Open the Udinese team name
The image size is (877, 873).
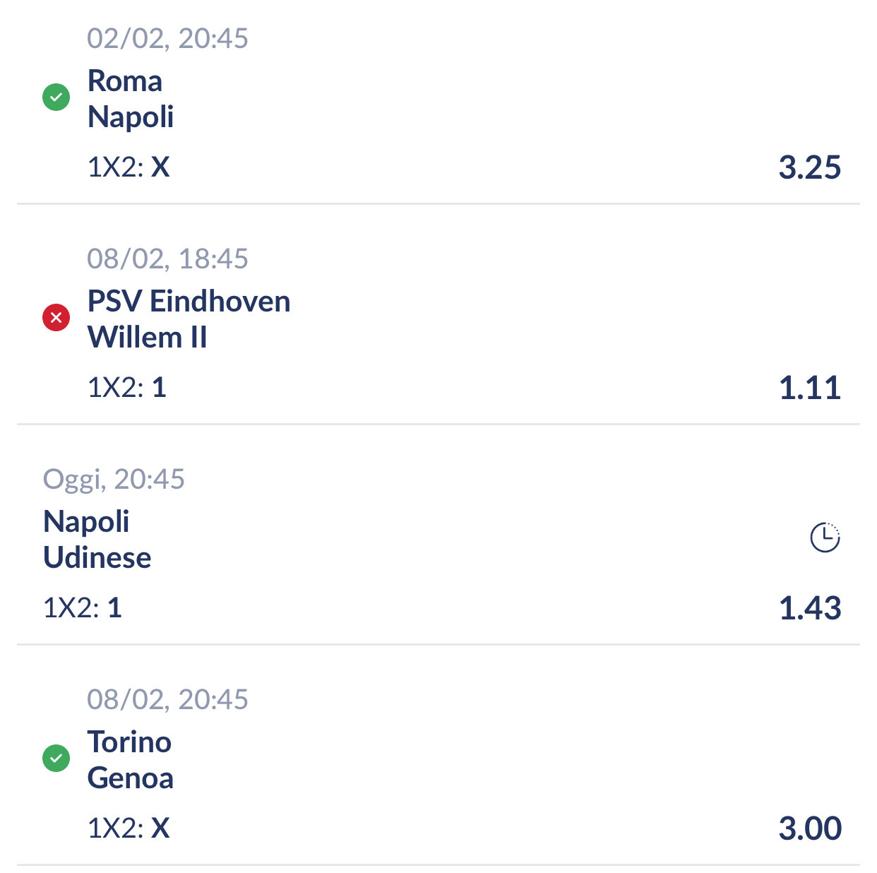pos(97,558)
